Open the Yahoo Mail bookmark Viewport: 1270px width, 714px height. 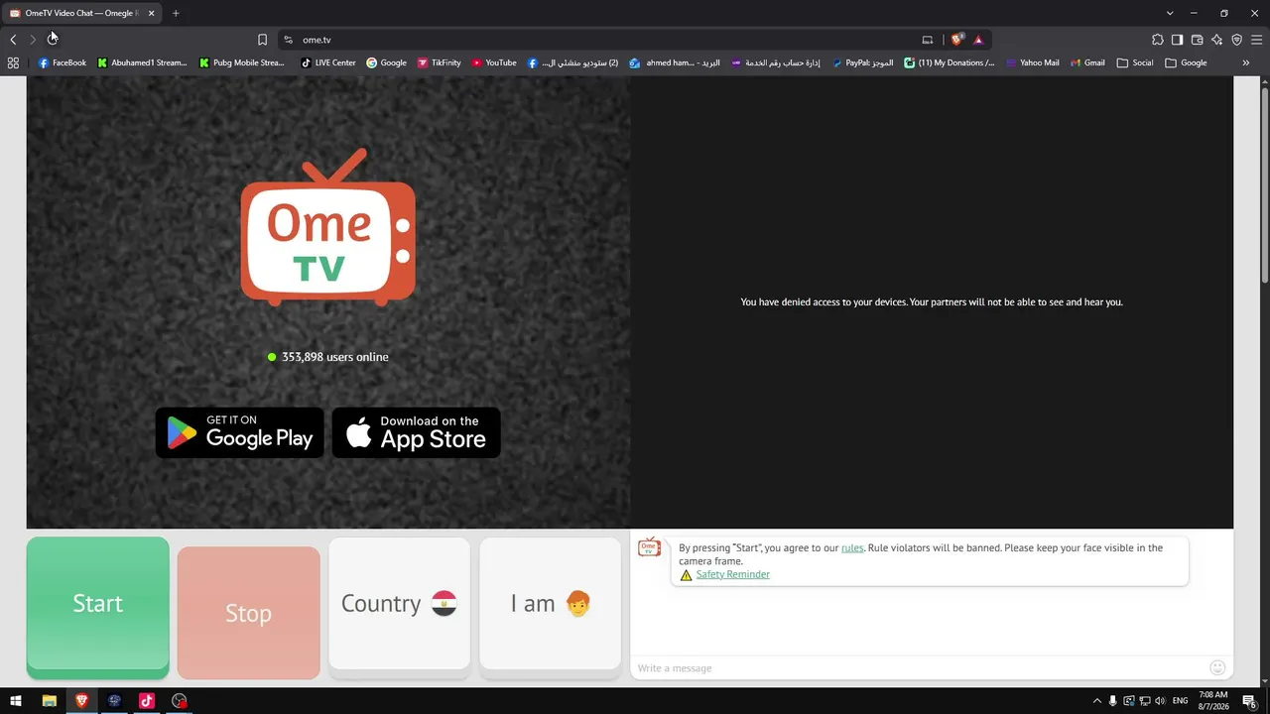point(1033,62)
